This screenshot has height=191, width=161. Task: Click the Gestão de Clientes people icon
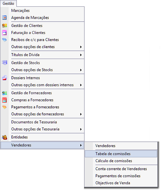click(5, 26)
